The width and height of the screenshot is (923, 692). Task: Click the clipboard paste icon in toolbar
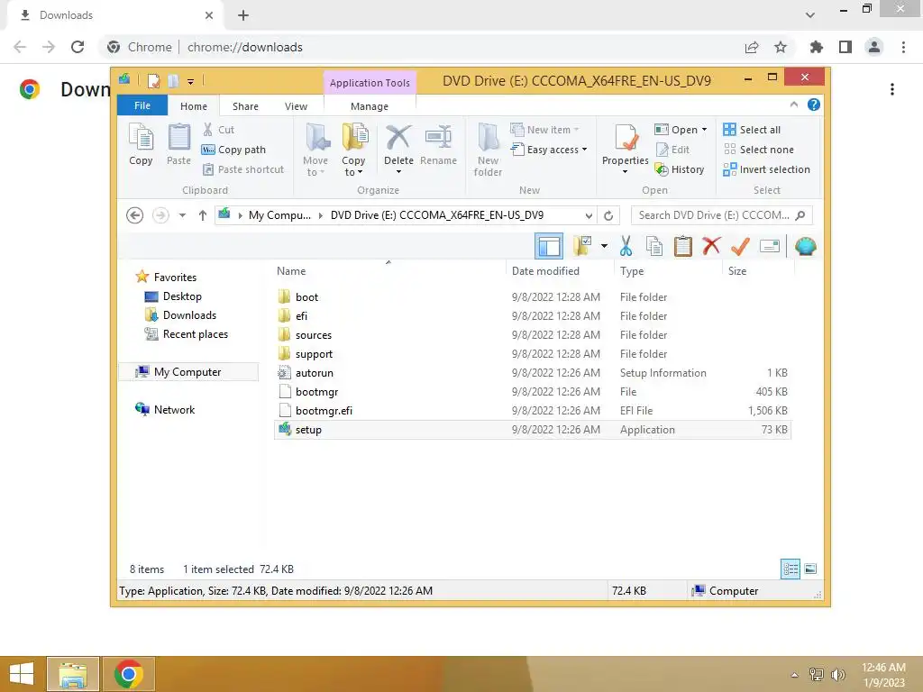coord(683,246)
